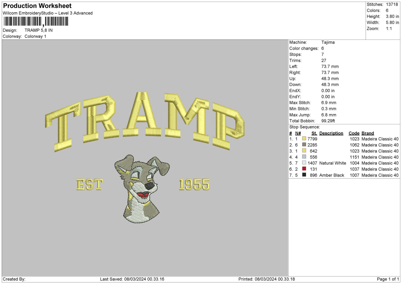
Task: Click the Production Worksheet title
Action: (x=37, y=6)
